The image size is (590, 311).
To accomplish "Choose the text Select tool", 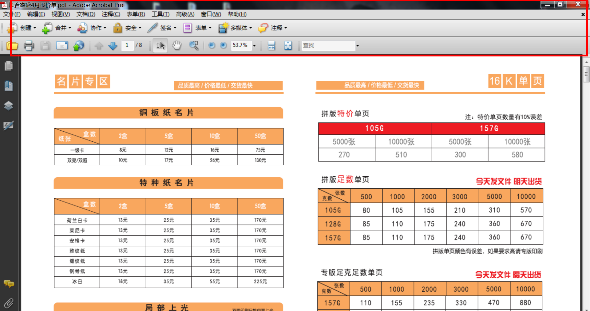I will tap(160, 46).
